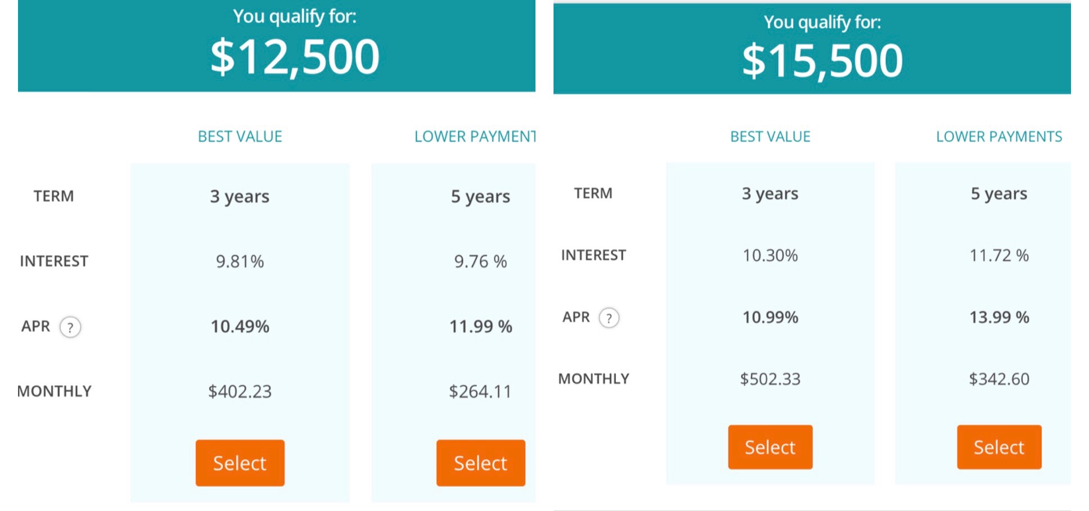Click the 10.99% APR value

coord(769,317)
